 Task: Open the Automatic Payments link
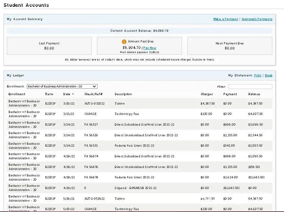tap(257, 19)
